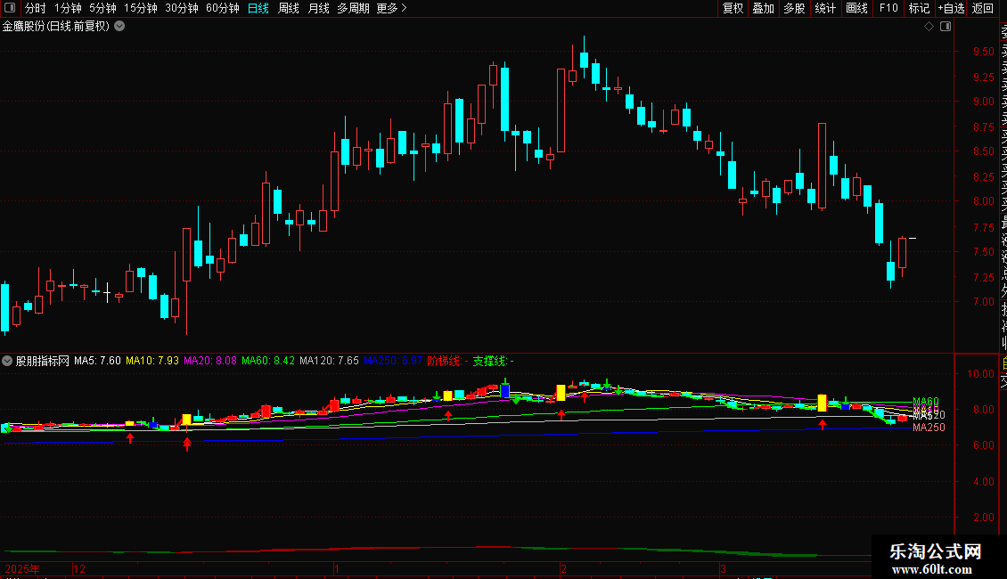Select the 60分钟 period

click(223, 8)
